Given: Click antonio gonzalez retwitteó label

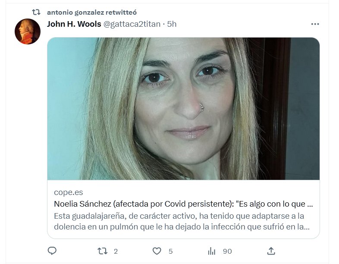Looking at the screenshot, I should coord(92,13).
